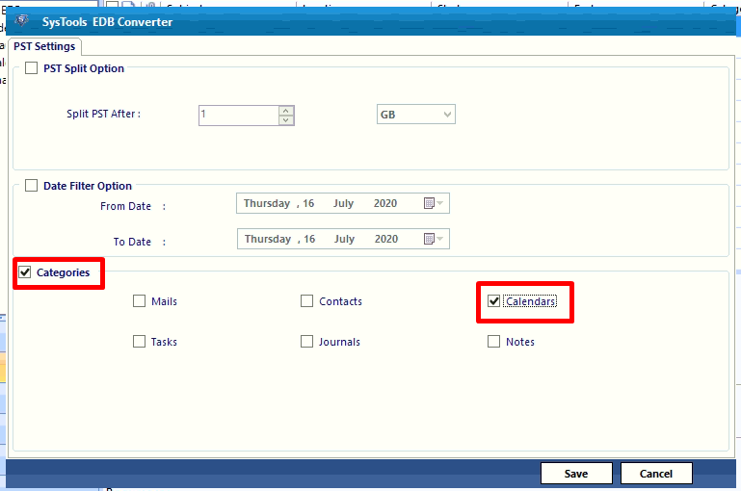
Task: Click the PST Split Option label text
Action: (84, 68)
